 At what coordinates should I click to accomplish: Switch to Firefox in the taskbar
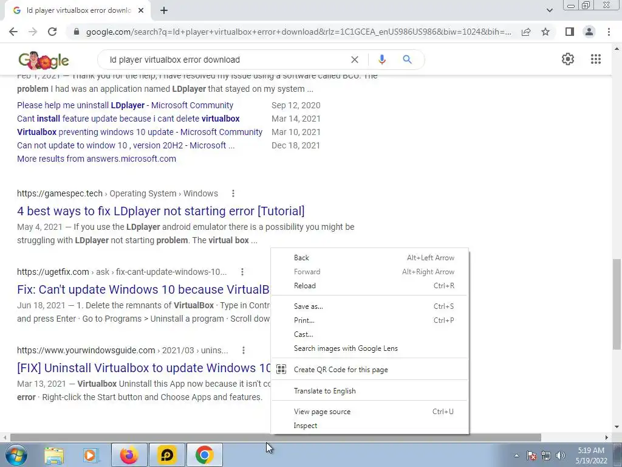129,455
